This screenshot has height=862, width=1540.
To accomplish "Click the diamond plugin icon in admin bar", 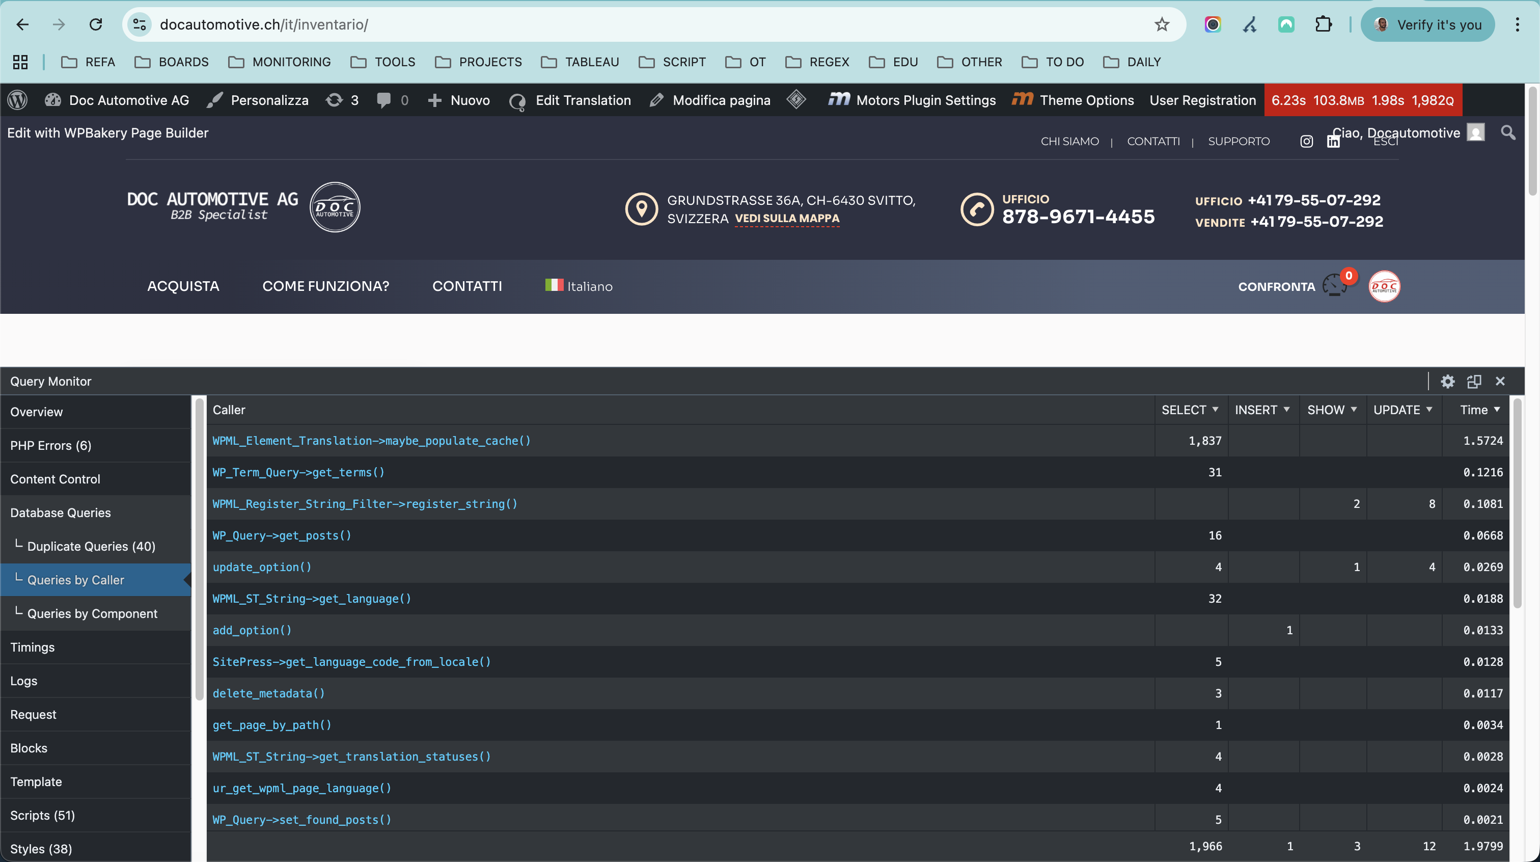I will click(x=796, y=99).
